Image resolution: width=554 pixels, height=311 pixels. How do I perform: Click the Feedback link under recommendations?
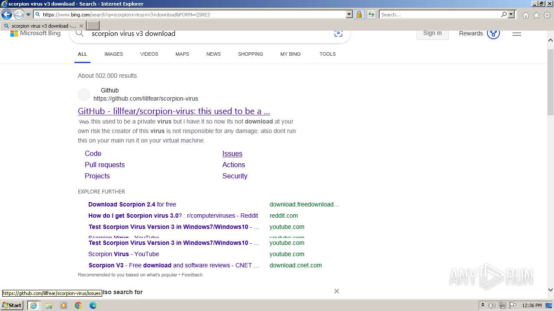click(192, 275)
